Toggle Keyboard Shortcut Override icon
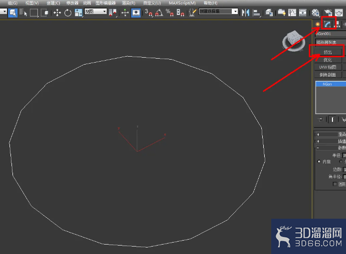This screenshot has height=254, width=346. tap(136, 12)
